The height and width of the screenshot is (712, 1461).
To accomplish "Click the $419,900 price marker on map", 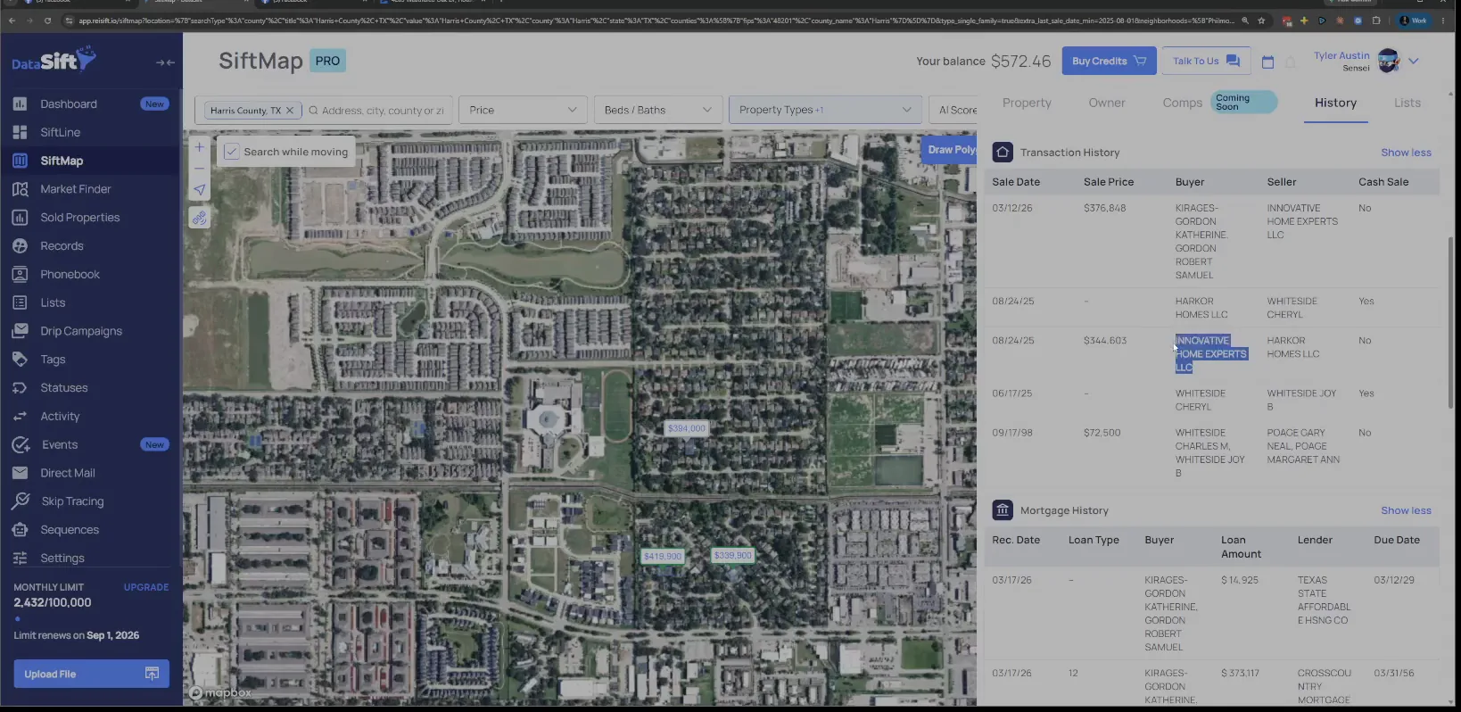I will (x=663, y=556).
